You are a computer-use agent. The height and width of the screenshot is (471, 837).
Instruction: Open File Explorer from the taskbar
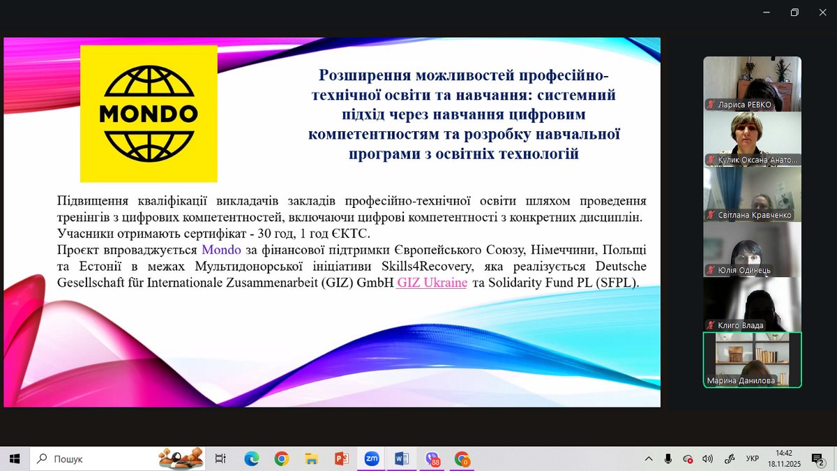point(312,458)
